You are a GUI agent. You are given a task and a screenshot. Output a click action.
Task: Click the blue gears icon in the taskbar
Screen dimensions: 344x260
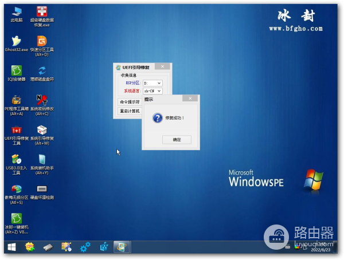[85, 247]
